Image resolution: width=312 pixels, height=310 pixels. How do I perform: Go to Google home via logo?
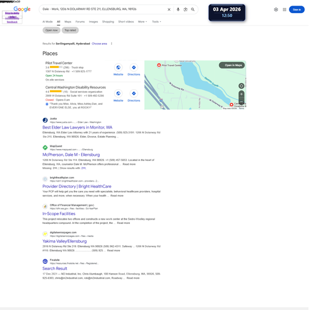(x=22, y=9)
